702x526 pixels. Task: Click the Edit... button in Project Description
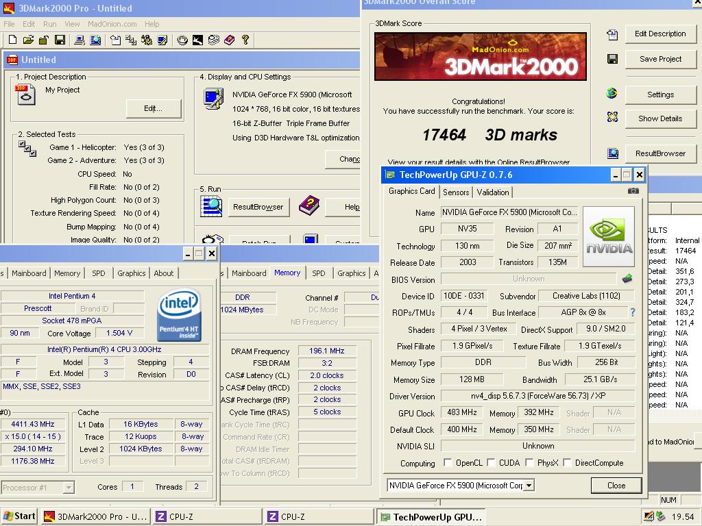(153, 108)
